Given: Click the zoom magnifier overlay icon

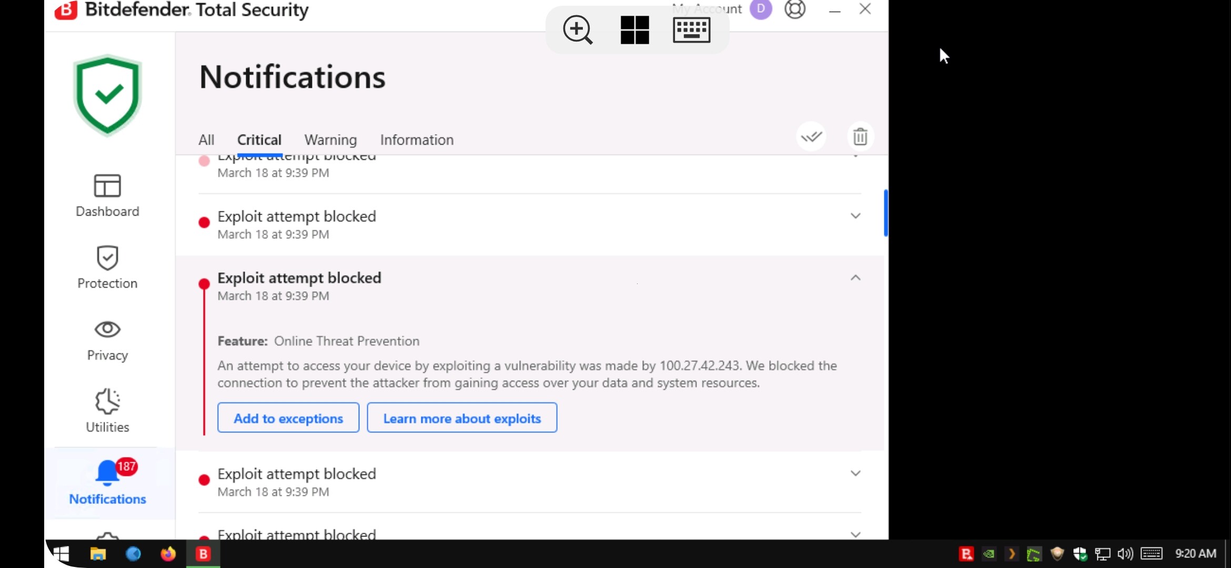Looking at the screenshot, I should [578, 29].
